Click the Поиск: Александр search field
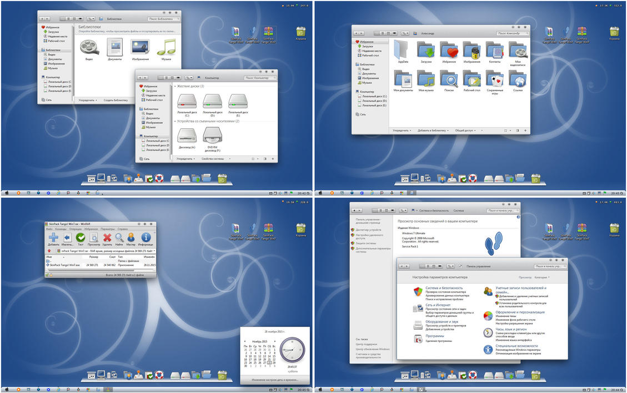The height and width of the screenshot is (393, 627). point(511,33)
